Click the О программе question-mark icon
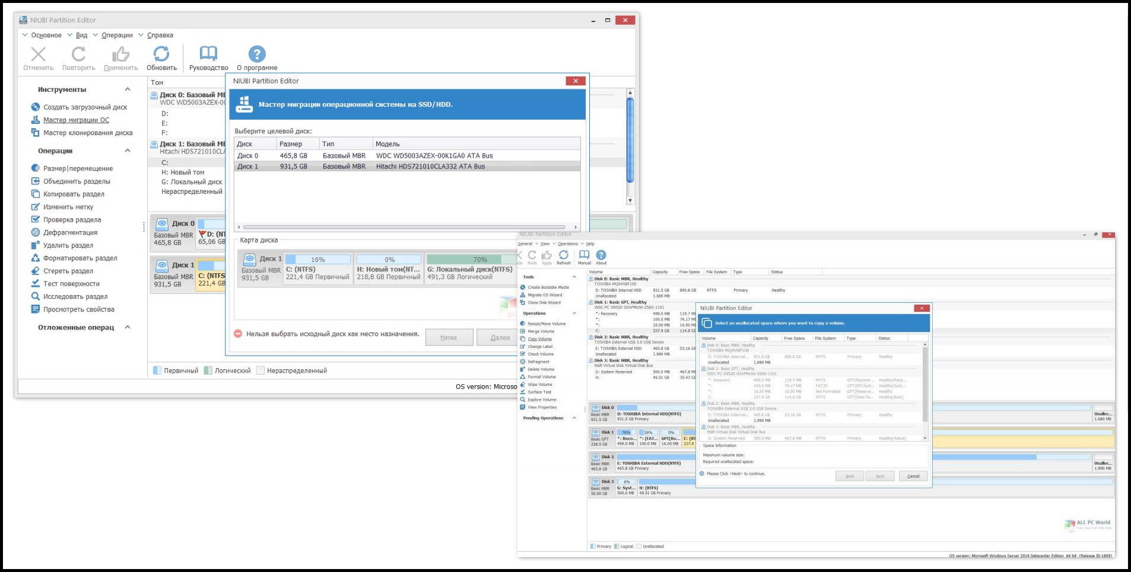Image resolution: width=1131 pixels, height=572 pixels. coord(257,54)
